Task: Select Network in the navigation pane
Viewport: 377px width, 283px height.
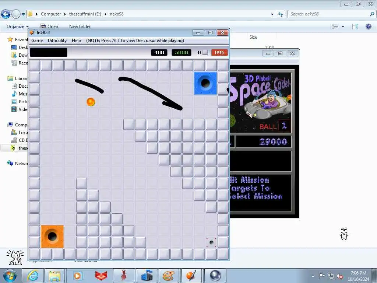Action: 18,163
